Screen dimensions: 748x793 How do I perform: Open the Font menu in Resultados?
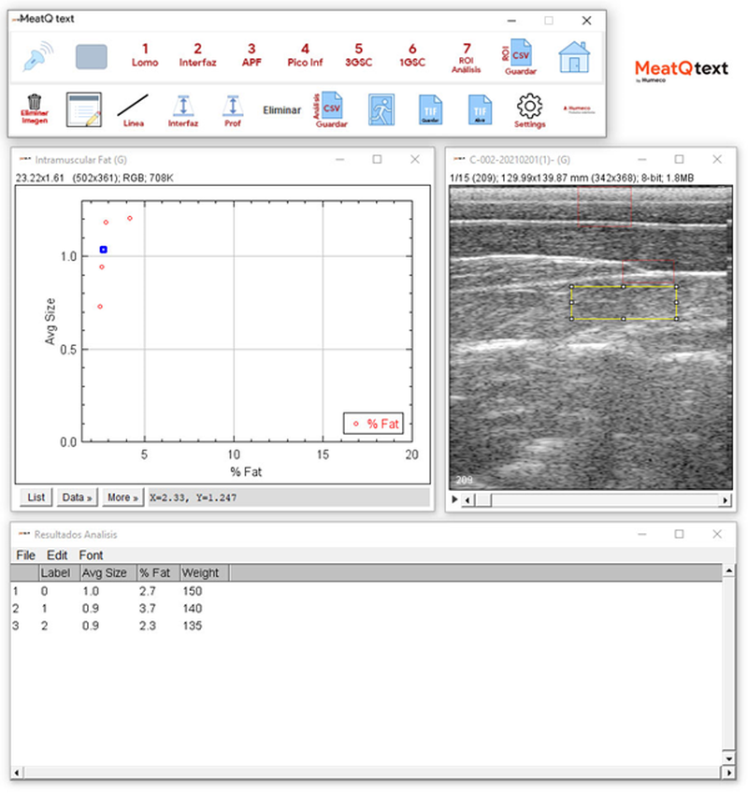point(91,555)
